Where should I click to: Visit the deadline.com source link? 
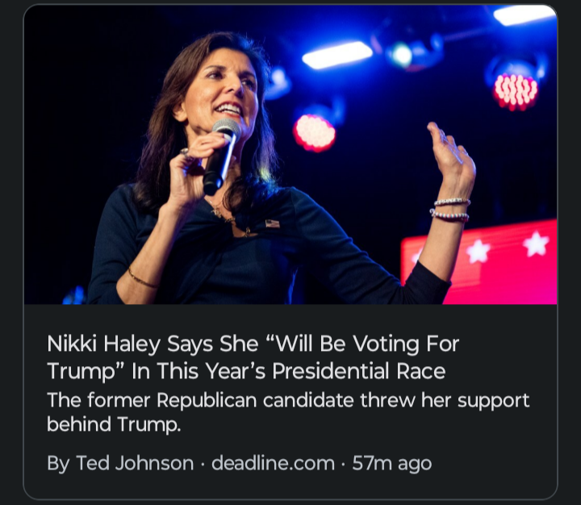click(273, 463)
